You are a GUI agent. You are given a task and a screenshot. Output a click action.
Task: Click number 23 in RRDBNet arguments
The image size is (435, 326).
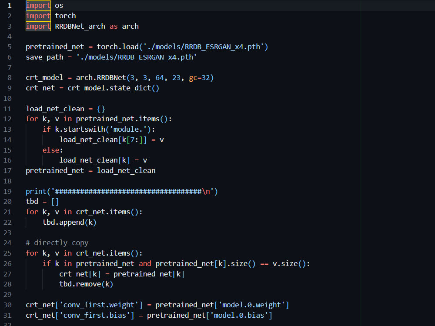[x=177, y=78]
